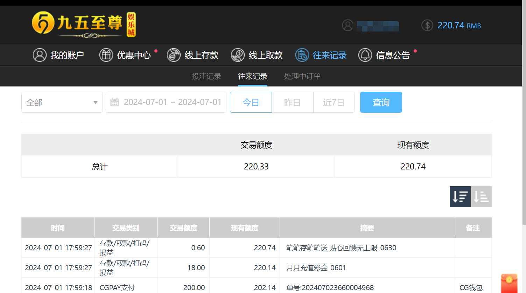Switch to the 处理中订单 tab
The height and width of the screenshot is (293, 526).
pyautogui.click(x=302, y=76)
